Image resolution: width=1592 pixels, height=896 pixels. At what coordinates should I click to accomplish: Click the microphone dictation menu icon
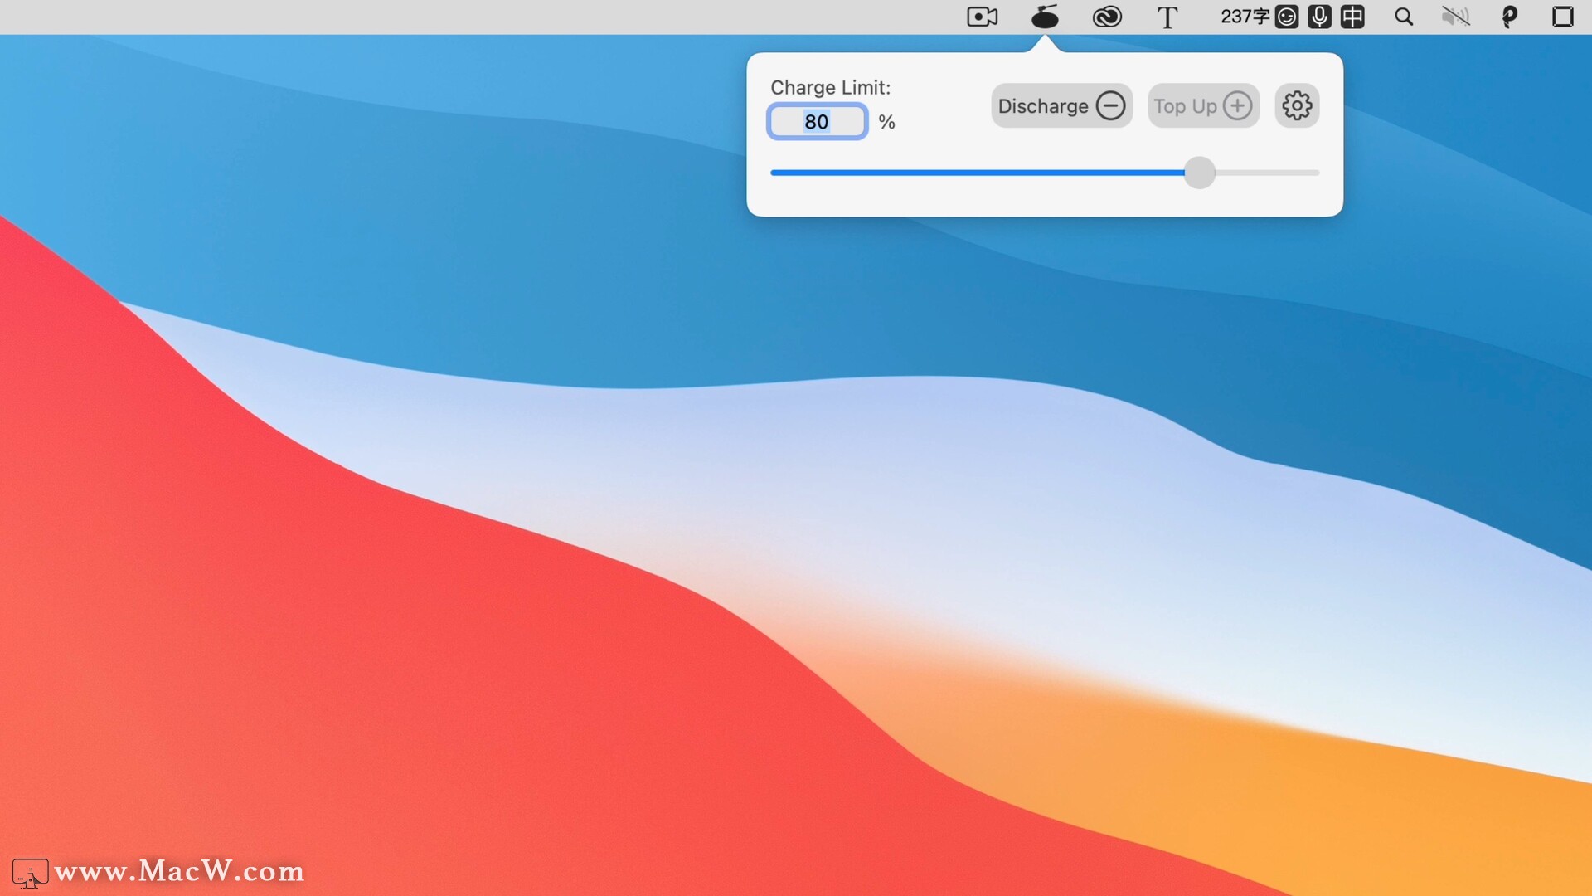coord(1319,17)
